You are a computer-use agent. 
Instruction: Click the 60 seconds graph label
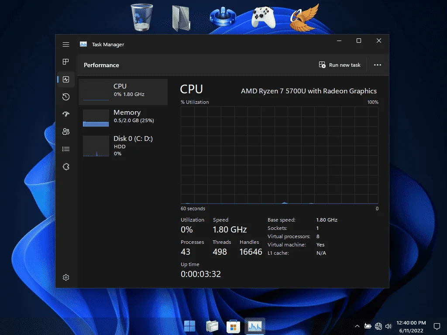[193, 209]
